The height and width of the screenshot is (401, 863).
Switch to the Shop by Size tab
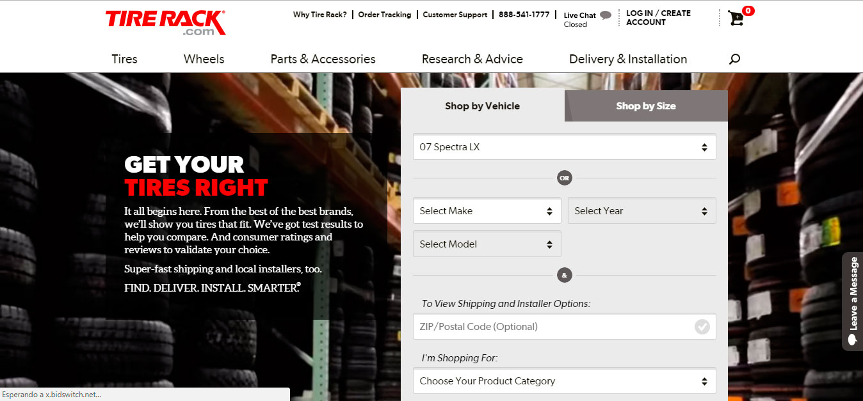[646, 106]
